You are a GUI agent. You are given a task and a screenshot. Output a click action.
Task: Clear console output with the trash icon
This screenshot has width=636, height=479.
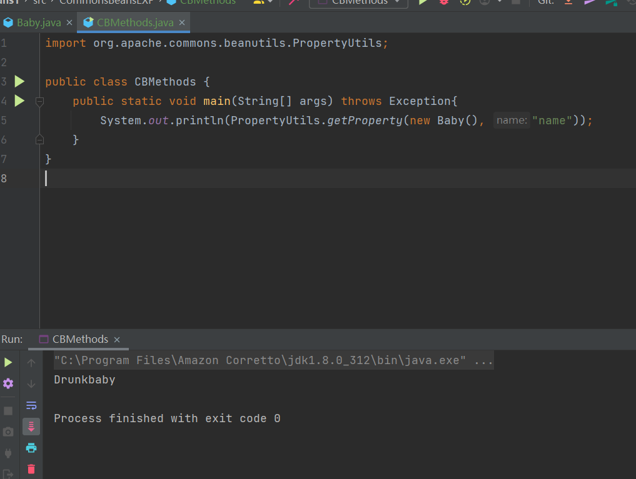pos(31,468)
